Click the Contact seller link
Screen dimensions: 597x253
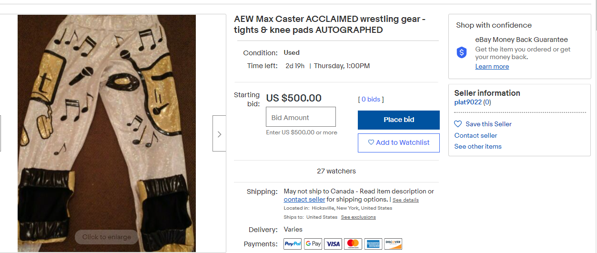(476, 135)
